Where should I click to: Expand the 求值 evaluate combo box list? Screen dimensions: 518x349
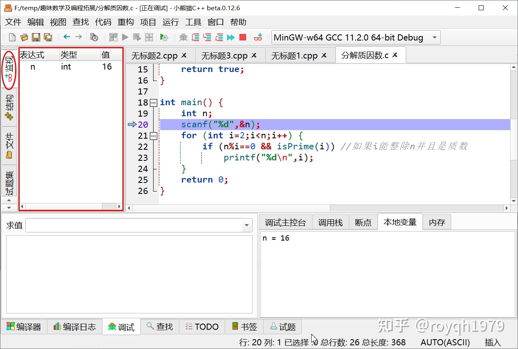[247, 225]
